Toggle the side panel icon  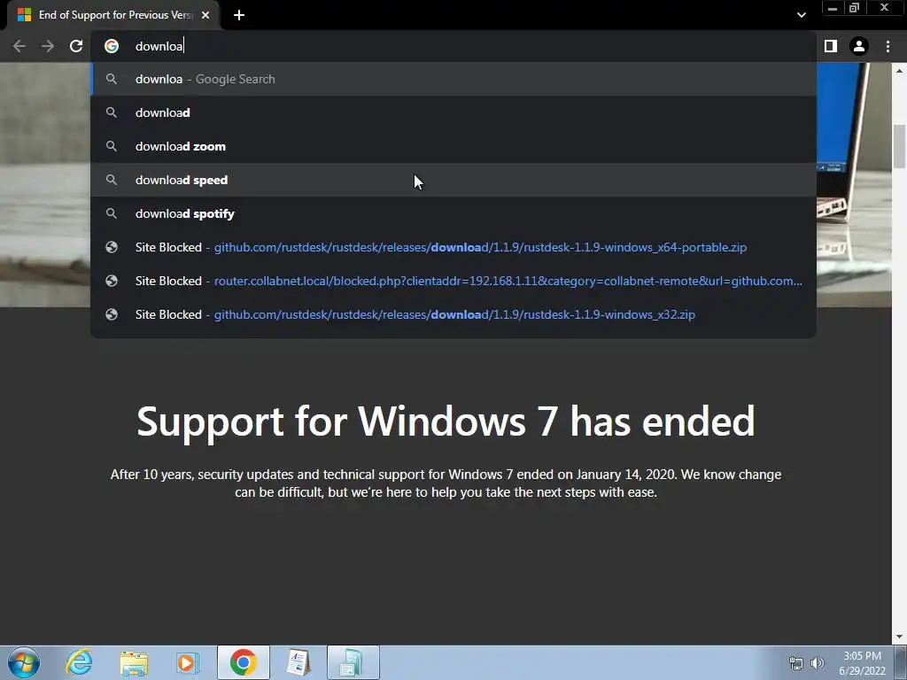tap(831, 46)
